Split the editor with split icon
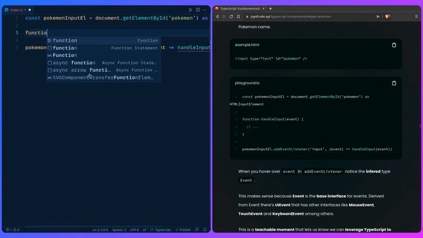This screenshot has width=423, height=238. [198, 10]
